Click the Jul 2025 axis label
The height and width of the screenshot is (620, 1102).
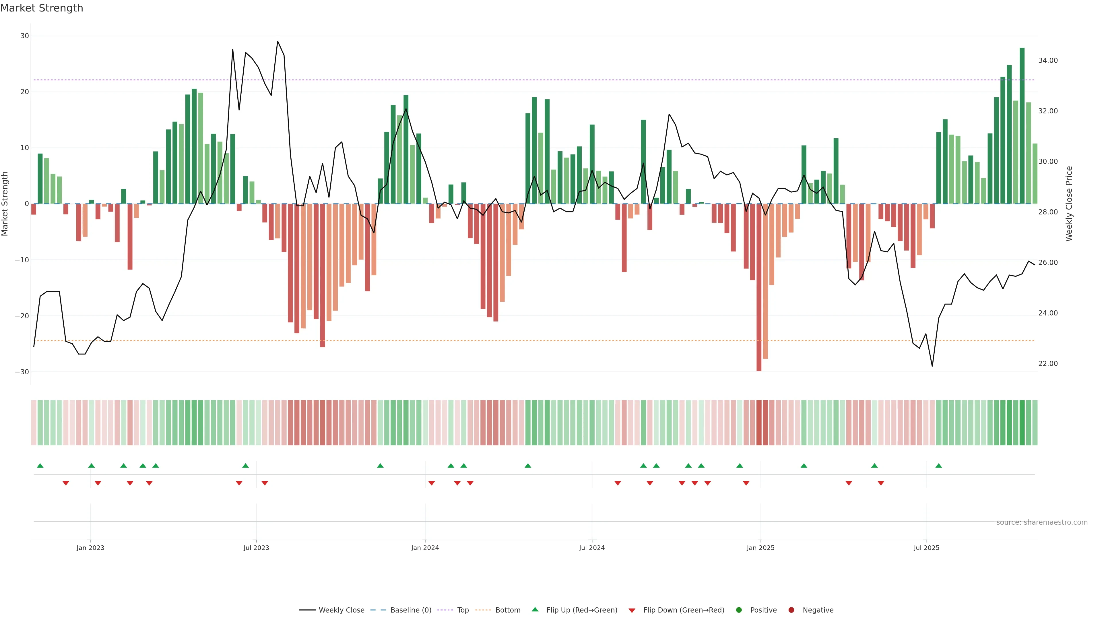926,548
